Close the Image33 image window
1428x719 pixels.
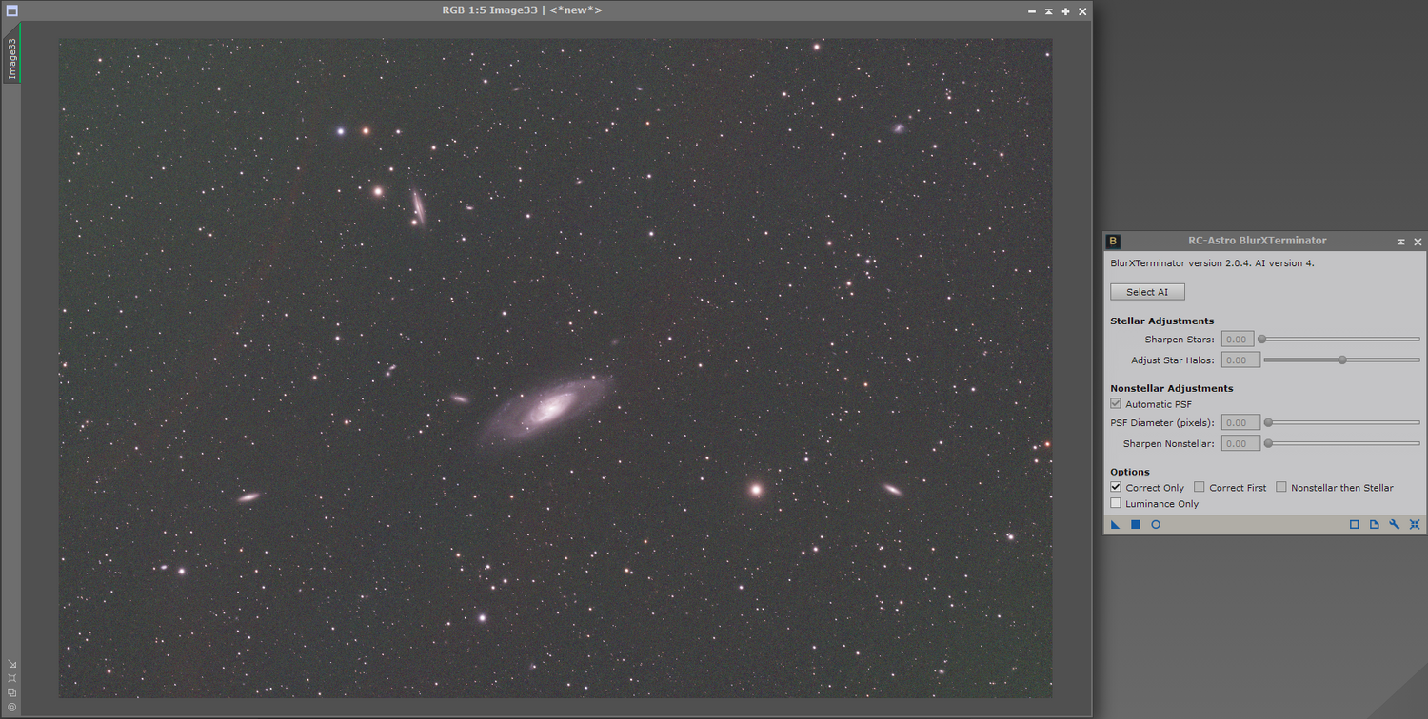(1082, 11)
